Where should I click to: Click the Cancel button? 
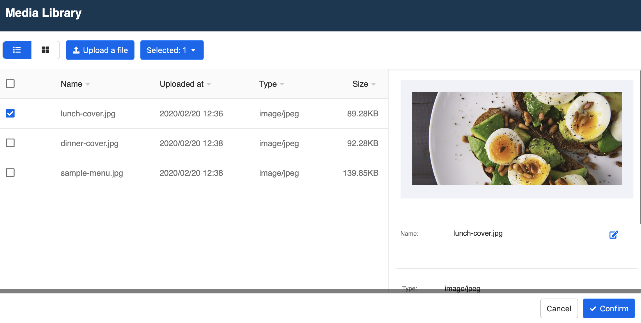coord(559,308)
